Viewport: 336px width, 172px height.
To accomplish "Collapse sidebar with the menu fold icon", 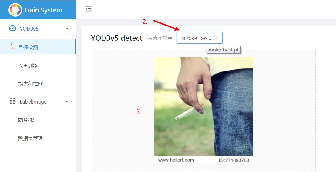I will (x=88, y=9).
